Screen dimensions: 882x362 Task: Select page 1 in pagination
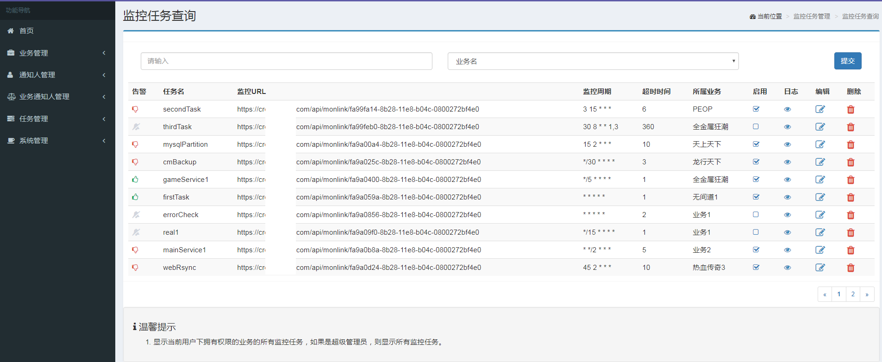838,294
